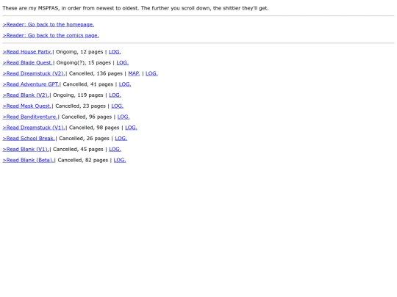
Task: Open Read Mask Quest link
Action: [27, 106]
